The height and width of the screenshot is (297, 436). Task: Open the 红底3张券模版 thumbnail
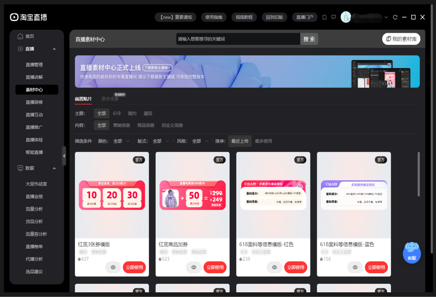(x=112, y=195)
